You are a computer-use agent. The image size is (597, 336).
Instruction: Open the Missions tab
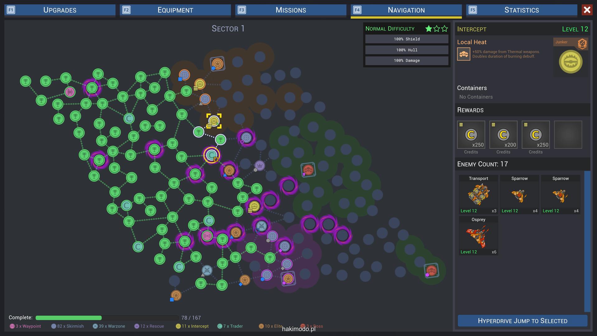[x=291, y=10]
